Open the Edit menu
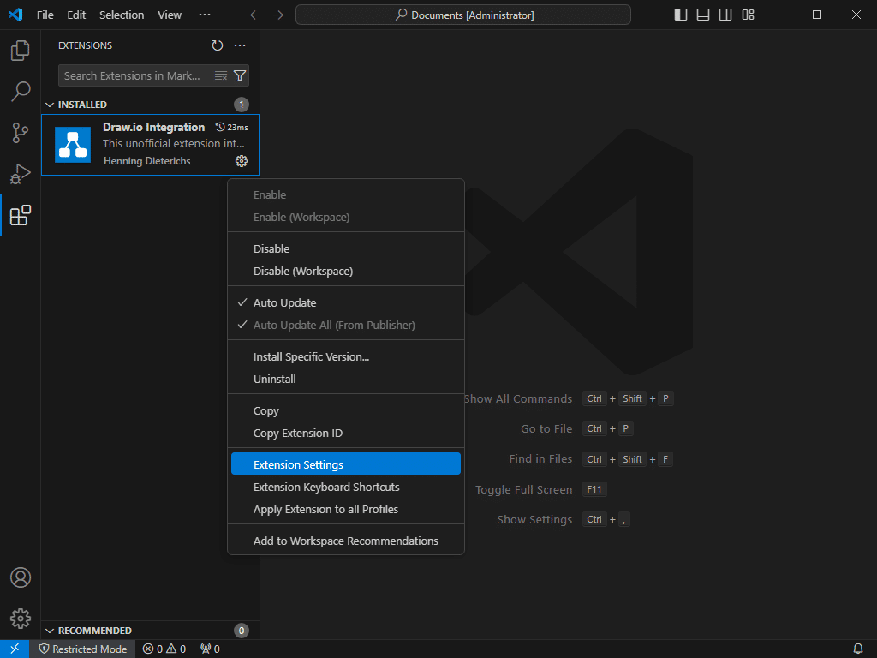This screenshot has width=877, height=658. coord(76,15)
